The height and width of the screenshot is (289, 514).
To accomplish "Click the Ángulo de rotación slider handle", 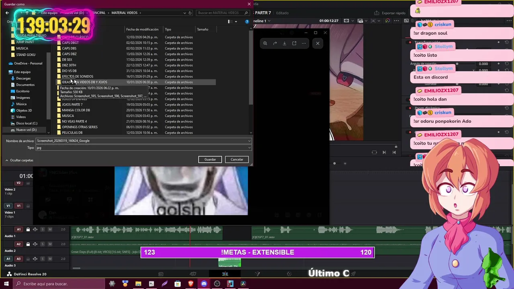I will tap(457, 64).
